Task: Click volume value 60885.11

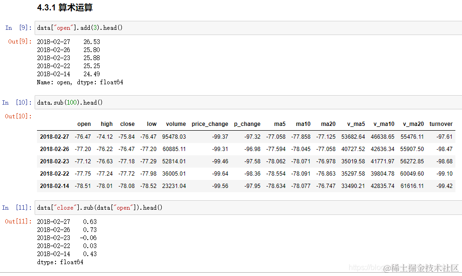Action: pyautogui.click(x=174, y=149)
